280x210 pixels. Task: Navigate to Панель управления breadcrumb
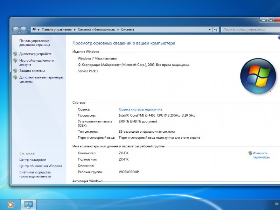tap(57, 30)
